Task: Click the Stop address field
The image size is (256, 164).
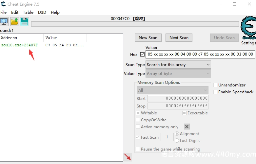Action: pyautogui.click(x=178, y=106)
